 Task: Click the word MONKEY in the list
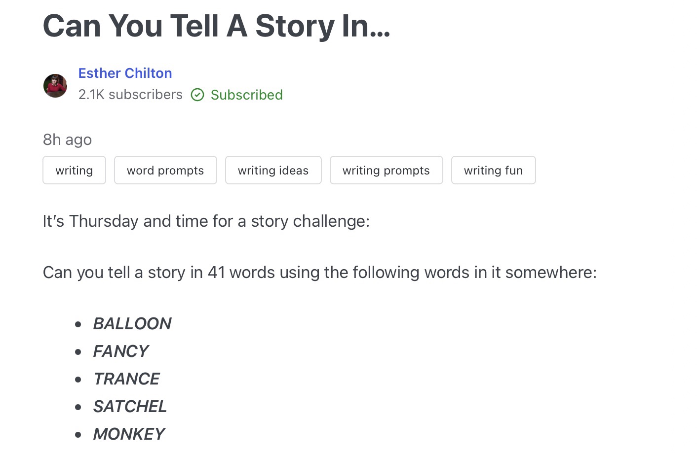(x=129, y=434)
